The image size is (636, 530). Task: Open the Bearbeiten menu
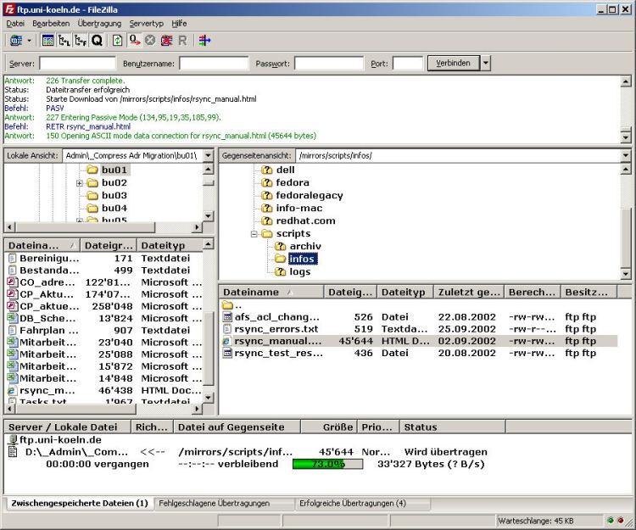point(51,24)
